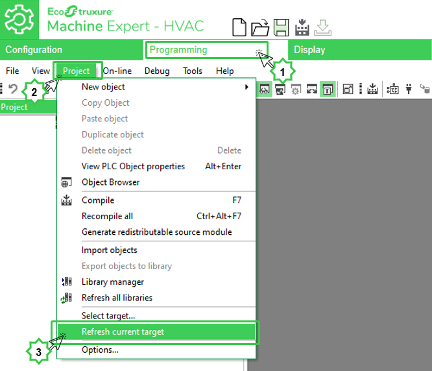The width and height of the screenshot is (432, 371).
Task: Click the Compile icon in the Project menu
Action: [x=66, y=200]
